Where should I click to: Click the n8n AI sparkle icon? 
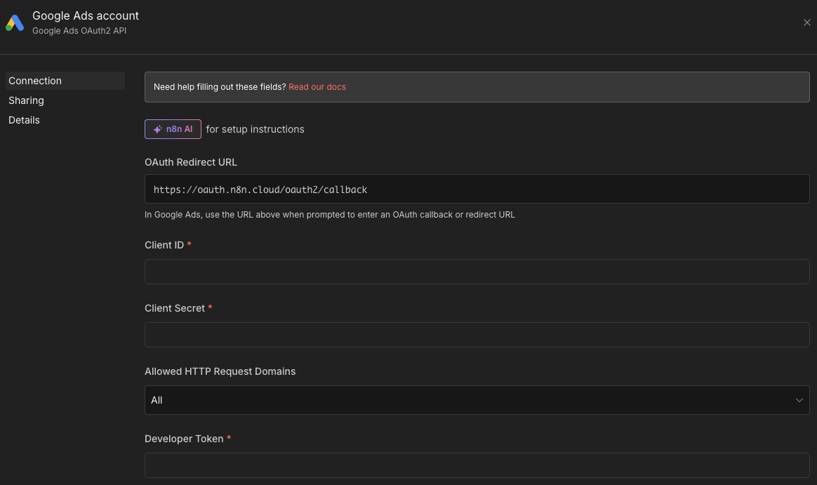pos(157,129)
